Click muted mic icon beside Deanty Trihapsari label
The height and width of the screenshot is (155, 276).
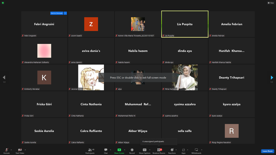click(210, 89)
